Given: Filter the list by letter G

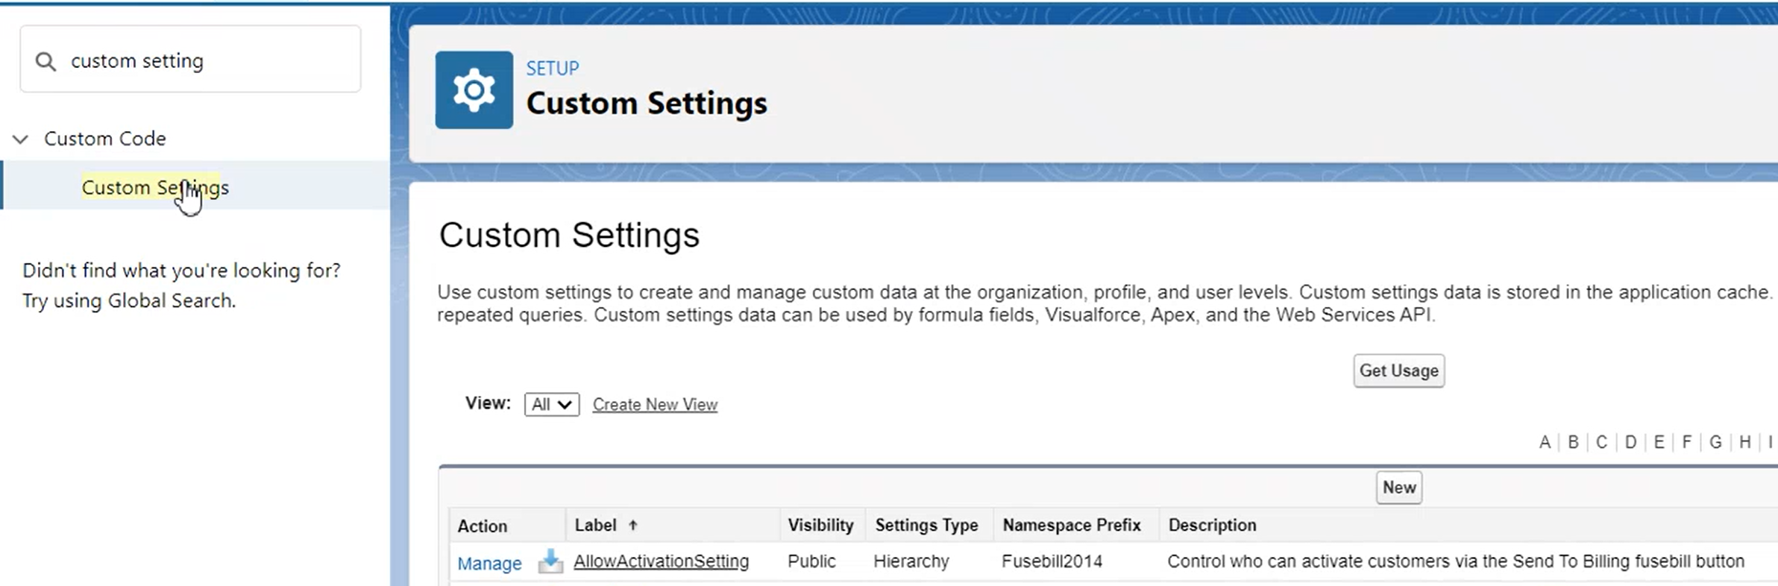Looking at the screenshot, I should 1715,442.
